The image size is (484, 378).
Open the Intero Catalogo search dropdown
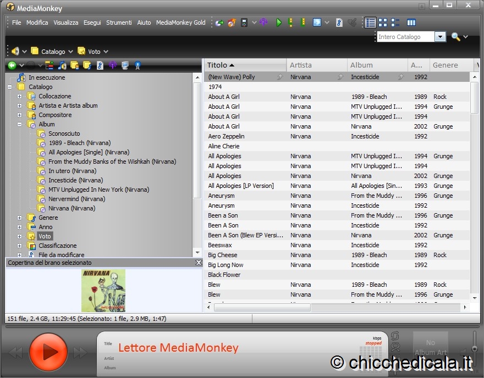(x=440, y=37)
